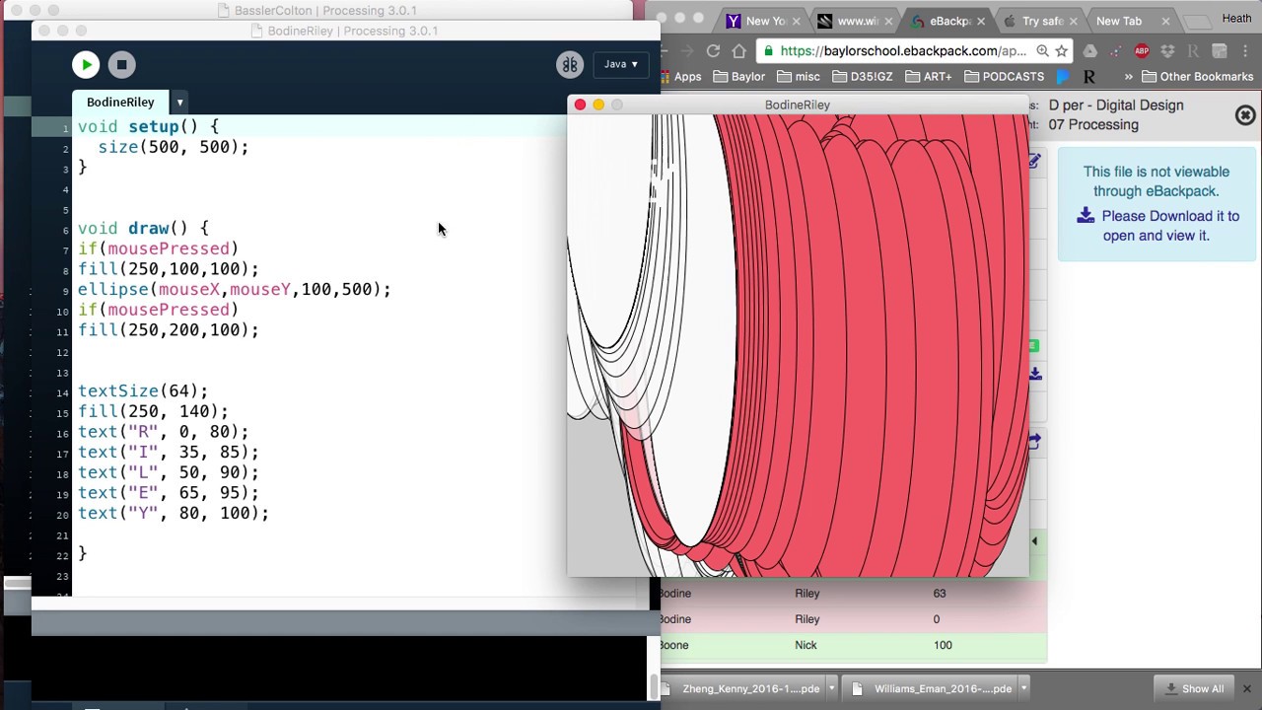Click the baylorschool.ebackpack.com address bar
The image size is (1262, 710).
(902, 50)
